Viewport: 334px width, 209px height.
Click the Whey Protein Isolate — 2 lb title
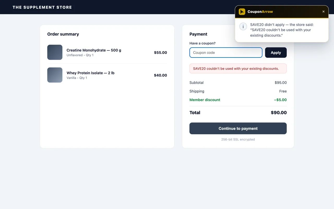(91, 73)
